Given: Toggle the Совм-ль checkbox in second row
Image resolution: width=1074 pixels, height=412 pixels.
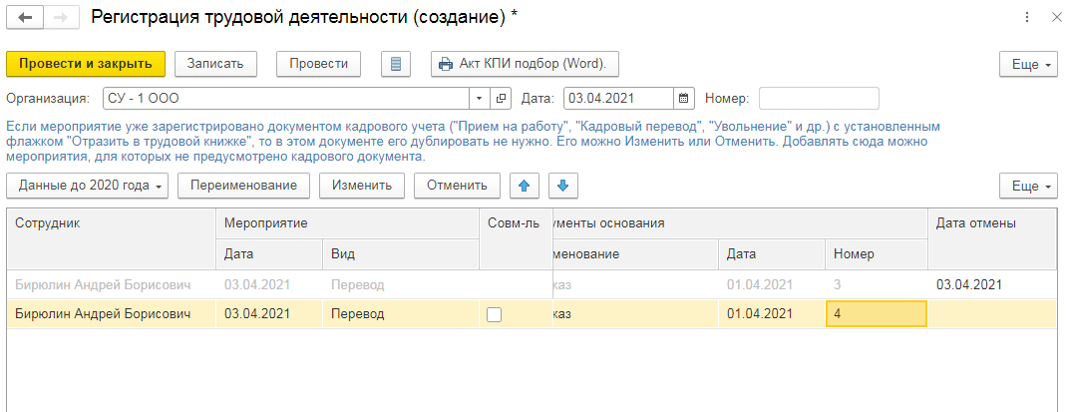Looking at the screenshot, I should (x=494, y=314).
